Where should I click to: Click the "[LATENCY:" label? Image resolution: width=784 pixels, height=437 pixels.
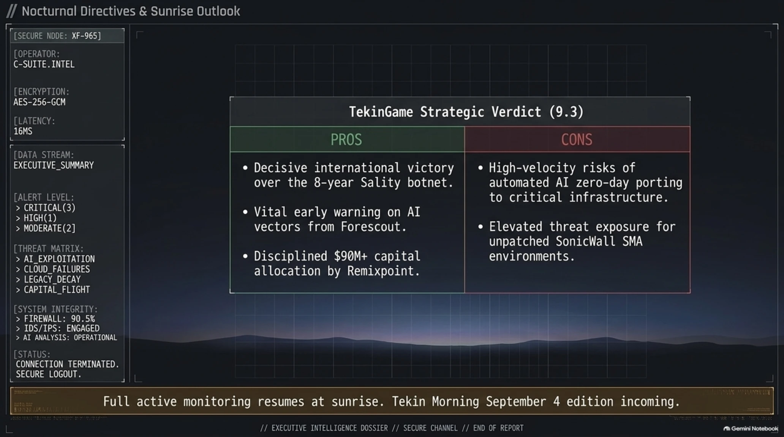(x=34, y=121)
